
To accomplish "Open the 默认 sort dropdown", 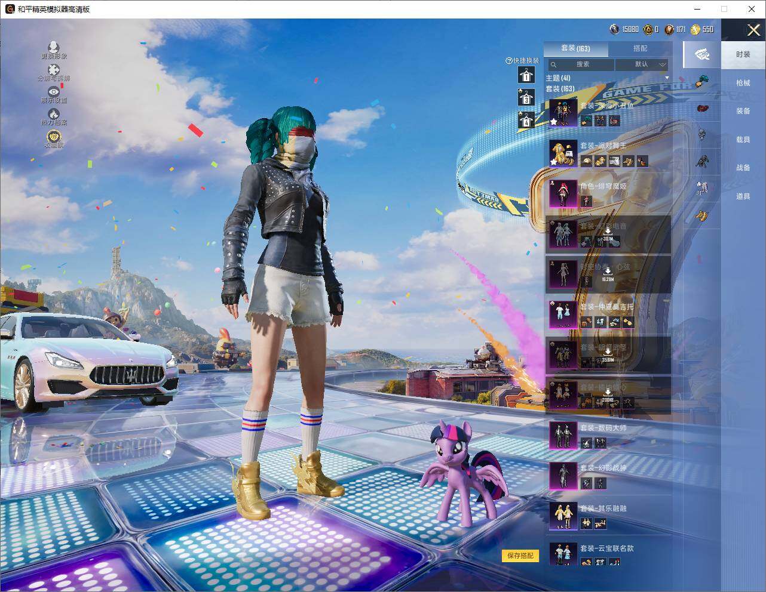I will coord(642,64).
